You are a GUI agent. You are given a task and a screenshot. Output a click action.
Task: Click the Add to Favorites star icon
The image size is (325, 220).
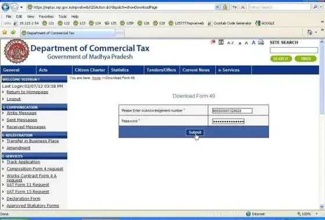click(x=13, y=33)
